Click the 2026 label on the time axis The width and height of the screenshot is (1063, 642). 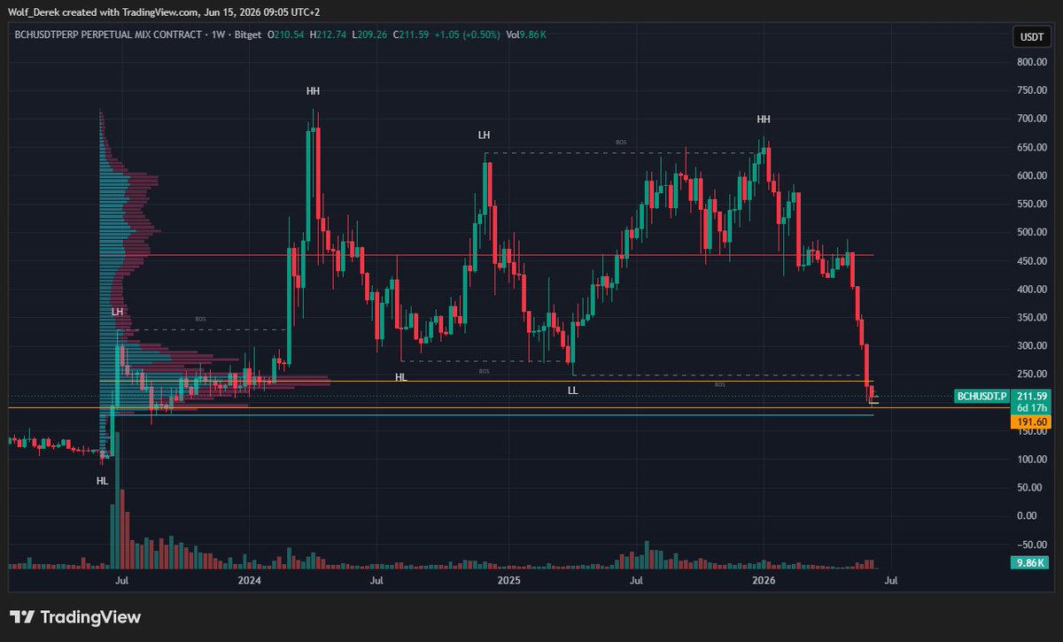click(763, 581)
